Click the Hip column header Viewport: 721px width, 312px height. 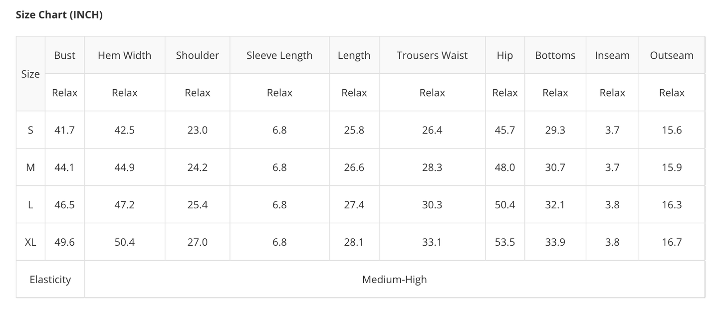pos(504,55)
